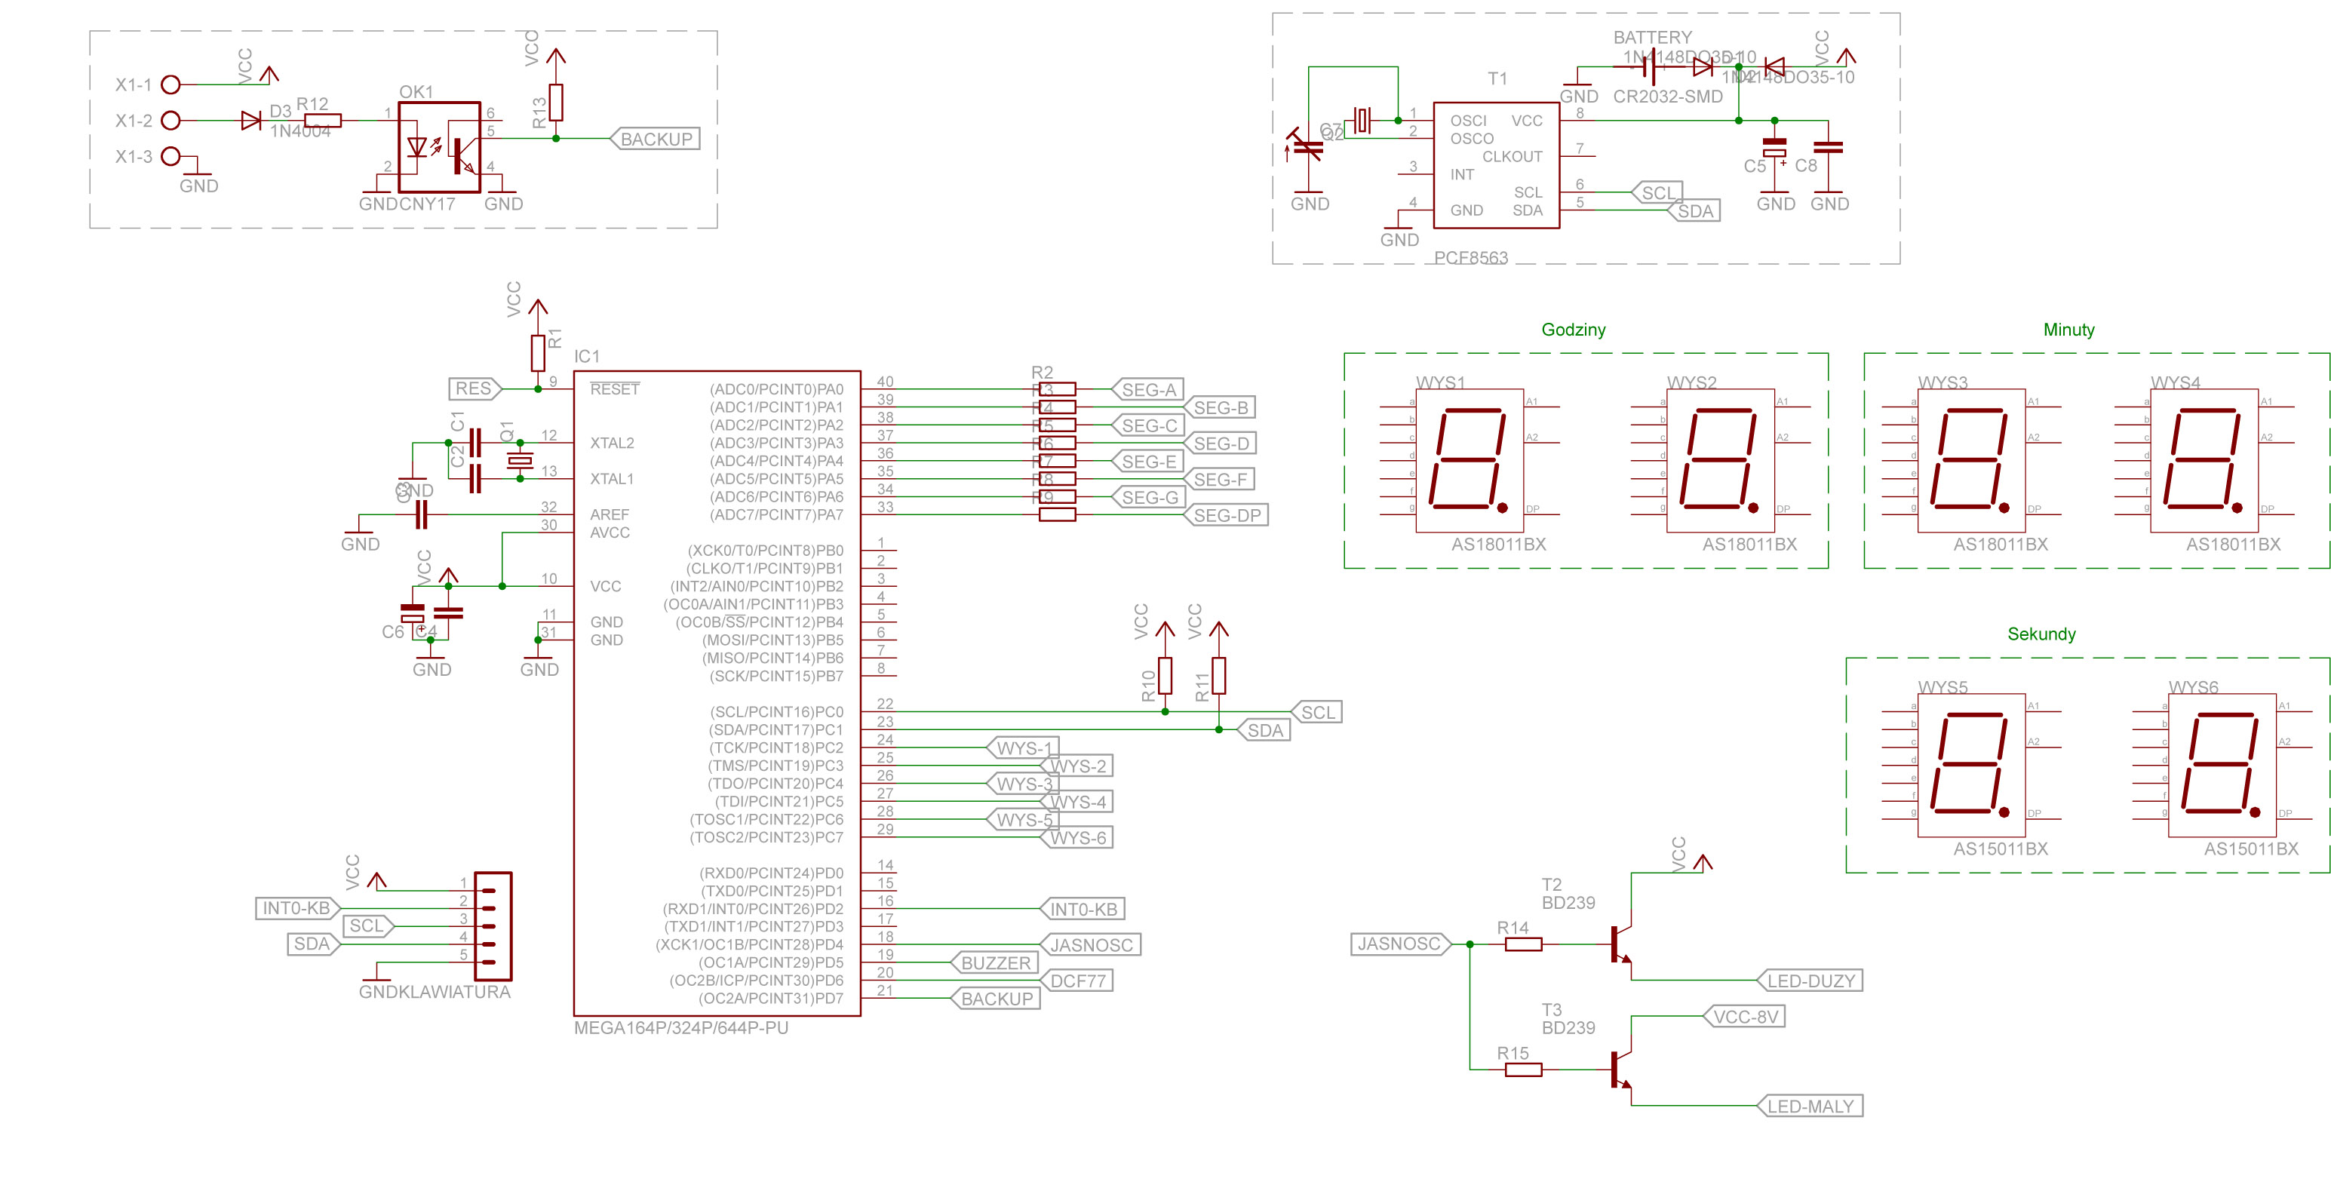
Task: Click the BUZZER net label
Action: pyautogui.click(x=994, y=963)
